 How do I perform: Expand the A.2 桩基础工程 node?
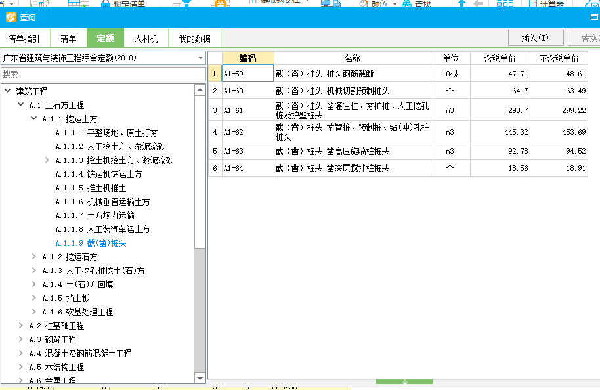pyautogui.click(x=20, y=325)
